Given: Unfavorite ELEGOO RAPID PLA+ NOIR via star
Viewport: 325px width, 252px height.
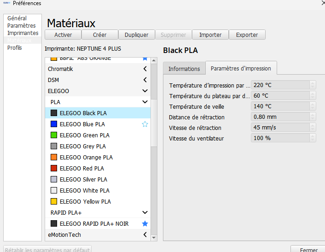Looking at the screenshot, I should coord(145,223).
